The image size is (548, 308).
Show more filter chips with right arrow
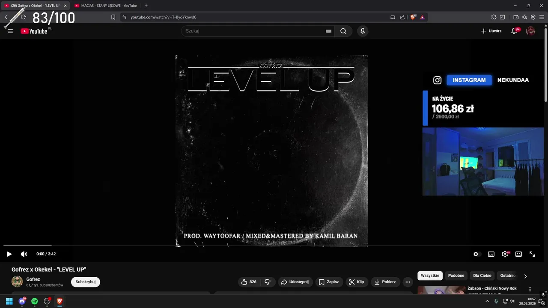[525, 276]
